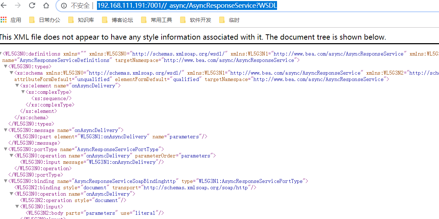The height and width of the screenshot is (219, 439).
Task: Collapse xs:element onAsyncDelivery node
Action: (x=17, y=86)
